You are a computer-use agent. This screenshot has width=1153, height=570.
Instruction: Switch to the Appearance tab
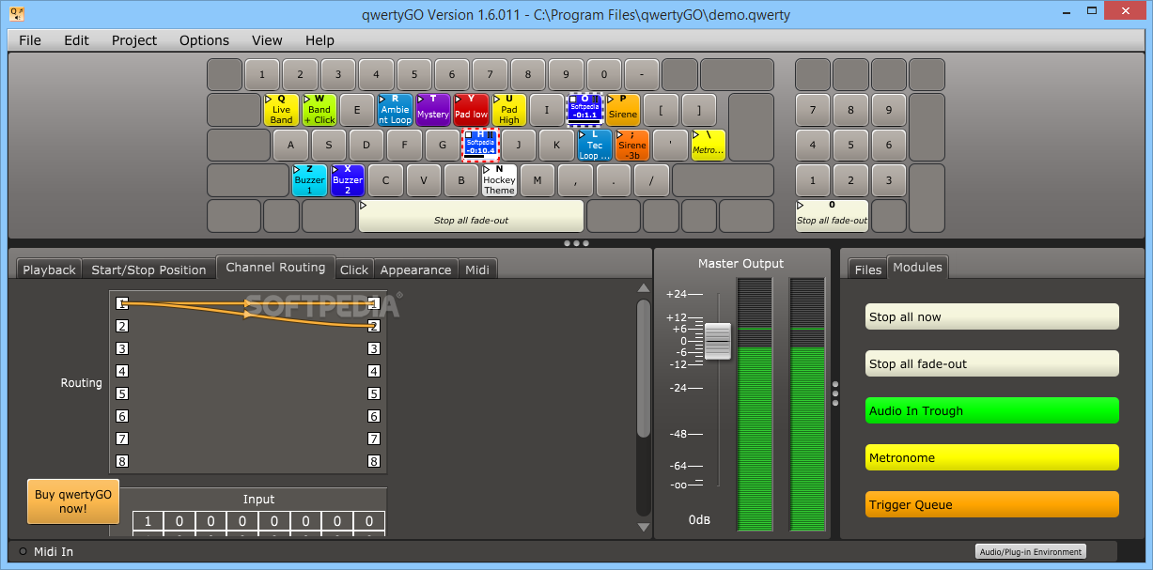pos(415,270)
